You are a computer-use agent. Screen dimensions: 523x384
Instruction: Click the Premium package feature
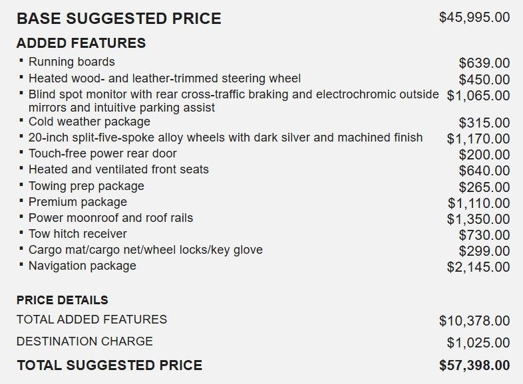(x=77, y=201)
